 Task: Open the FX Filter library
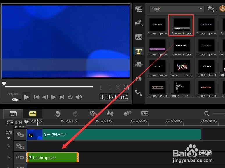(139, 79)
